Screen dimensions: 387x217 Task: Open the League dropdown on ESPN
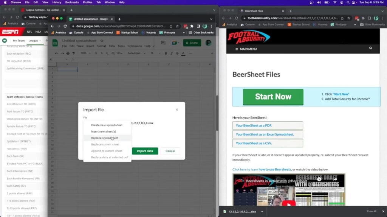[34, 41]
